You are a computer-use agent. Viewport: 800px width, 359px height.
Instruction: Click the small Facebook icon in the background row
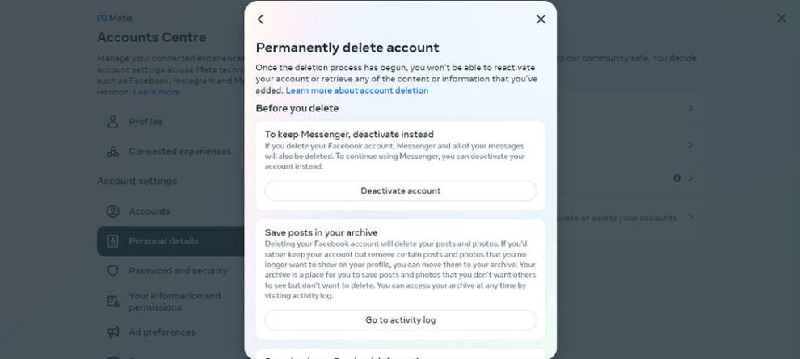click(677, 177)
